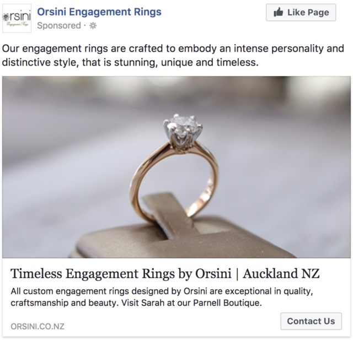The height and width of the screenshot is (341, 353).
Task: Click the thumbs-up icon in Like Page
Action: pyautogui.click(x=278, y=12)
